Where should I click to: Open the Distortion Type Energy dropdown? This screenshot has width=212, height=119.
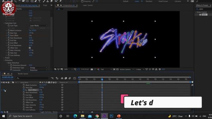pyautogui.click(x=38, y=68)
